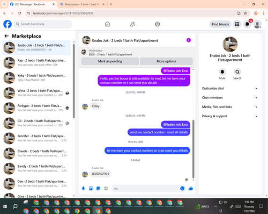This screenshot has height=214, width=268.
Task: Open the Claude conversation
Action: click(x=36, y=153)
